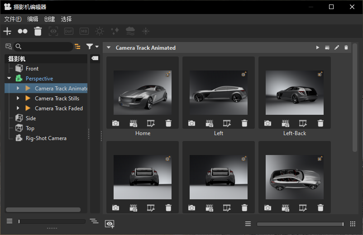Click the Left shot thumbnail

pyautogui.click(x=219, y=93)
